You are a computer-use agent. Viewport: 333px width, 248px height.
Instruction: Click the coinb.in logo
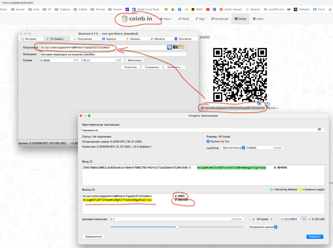[137, 19]
